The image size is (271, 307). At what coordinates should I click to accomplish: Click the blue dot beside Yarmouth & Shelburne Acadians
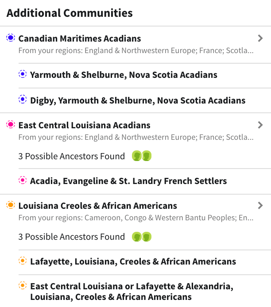pyautogui.click(x=23, y=74)
